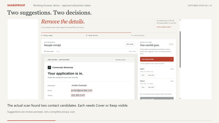Click the Receipt preview label

[120, 60]
